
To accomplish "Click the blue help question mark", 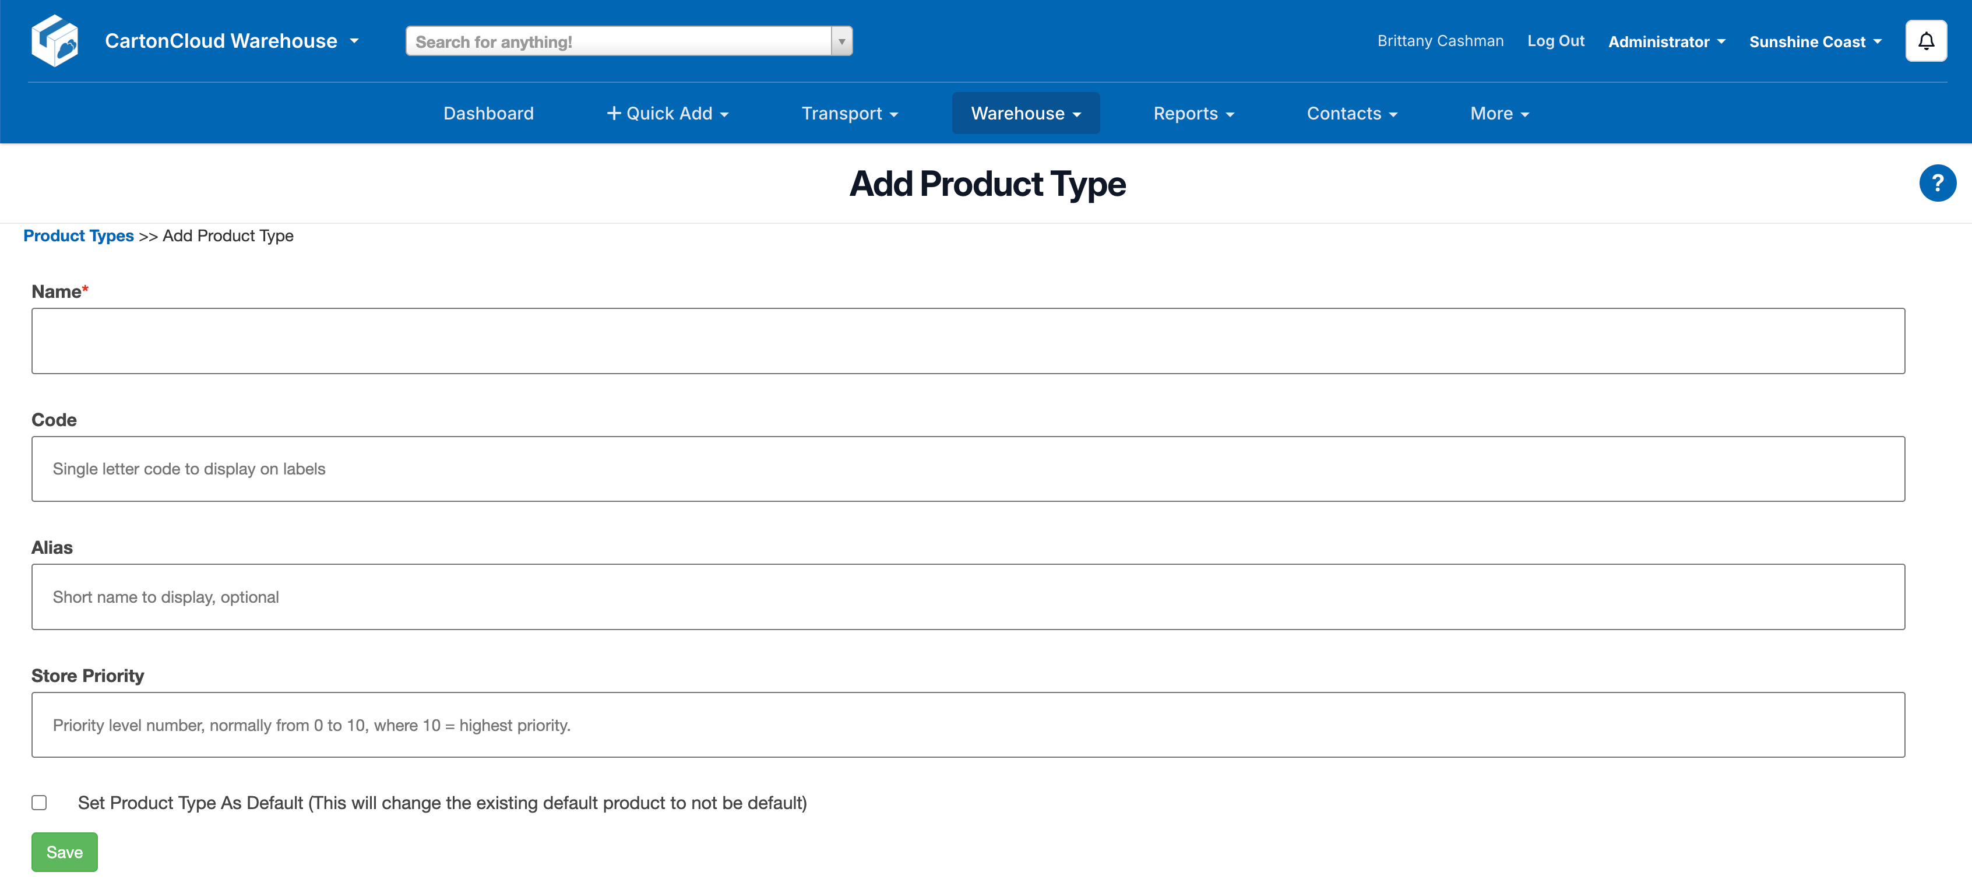I will click(1937, 184).
